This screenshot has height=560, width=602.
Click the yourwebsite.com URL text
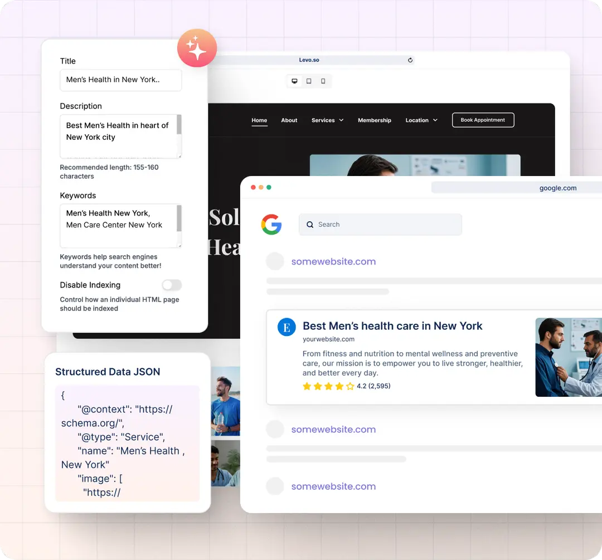328,339
